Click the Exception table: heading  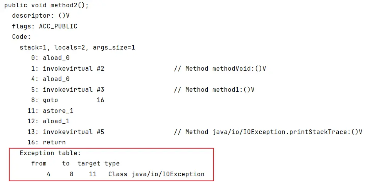coord(50,153)
